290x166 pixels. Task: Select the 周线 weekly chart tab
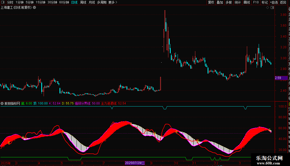pos(83,2)
